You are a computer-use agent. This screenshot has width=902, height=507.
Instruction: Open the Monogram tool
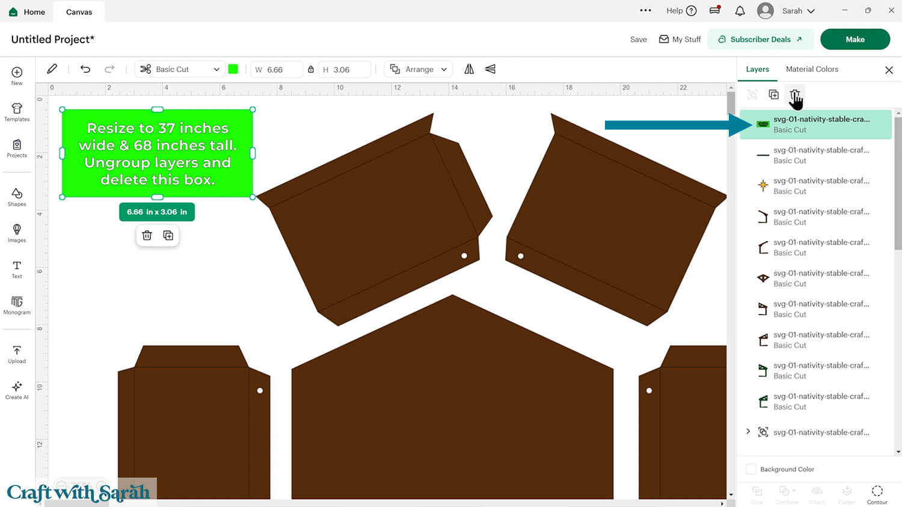coord(17,305)
